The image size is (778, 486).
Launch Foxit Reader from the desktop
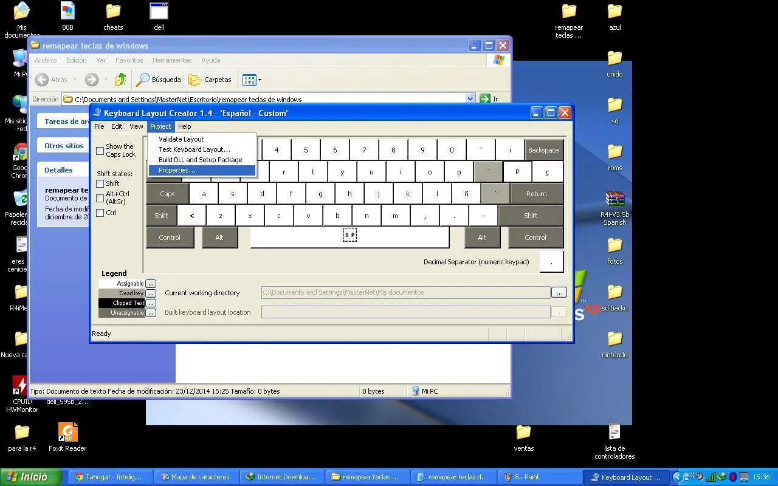(67, 438)
